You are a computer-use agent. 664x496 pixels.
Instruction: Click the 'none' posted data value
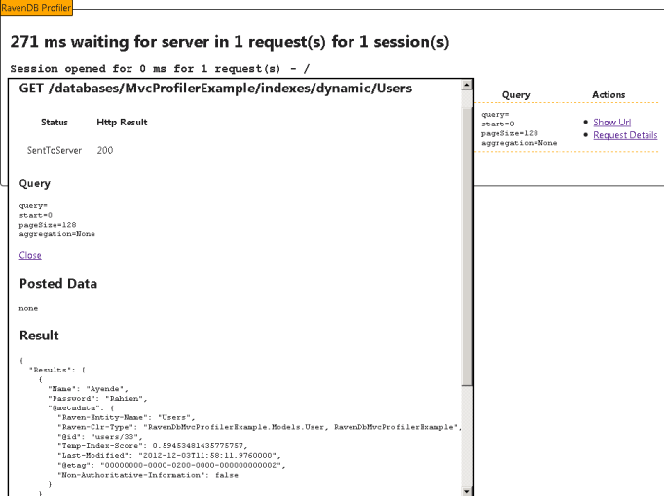[x=28, y=308]
